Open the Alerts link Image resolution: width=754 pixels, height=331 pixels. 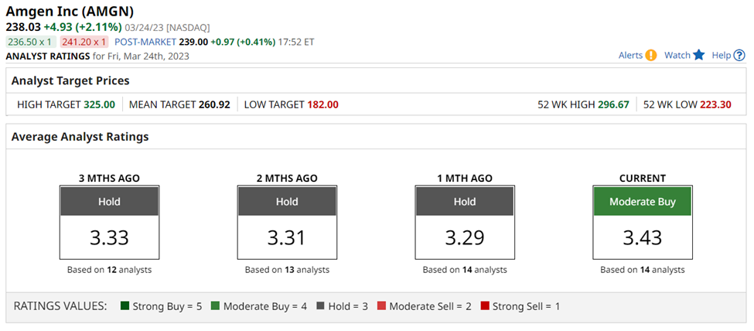(x=630, y=56)
